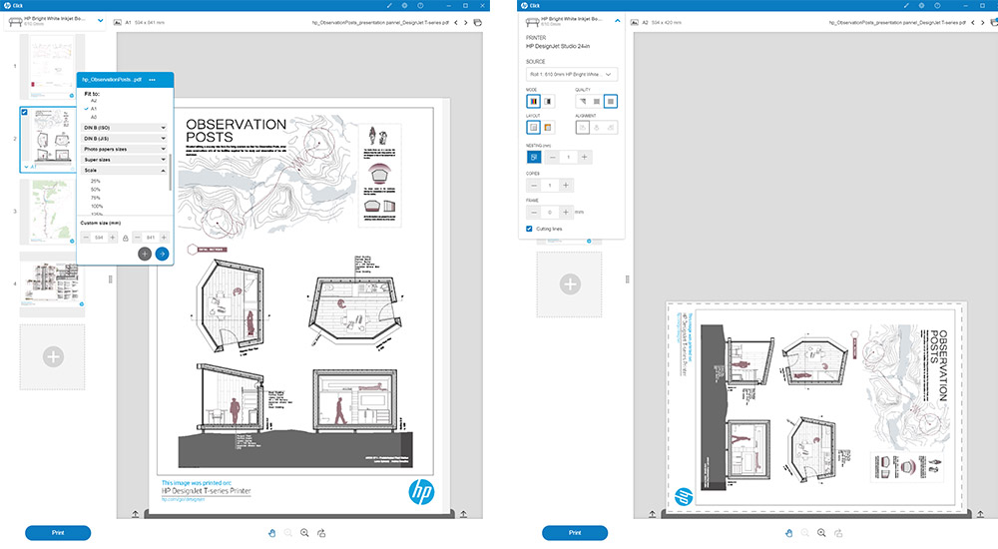The image size is (998, 549).
Task: Choose normal quality icon
Action: click(x=597, y=101)
